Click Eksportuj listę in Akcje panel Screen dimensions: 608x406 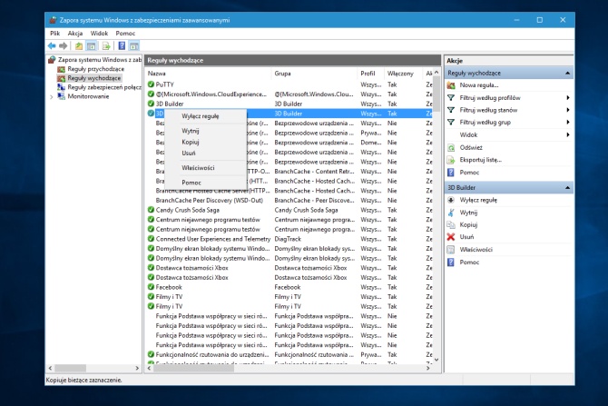click(479, 159)
